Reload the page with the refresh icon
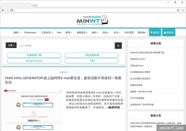The image size is (186, 131). coord(11,10)
